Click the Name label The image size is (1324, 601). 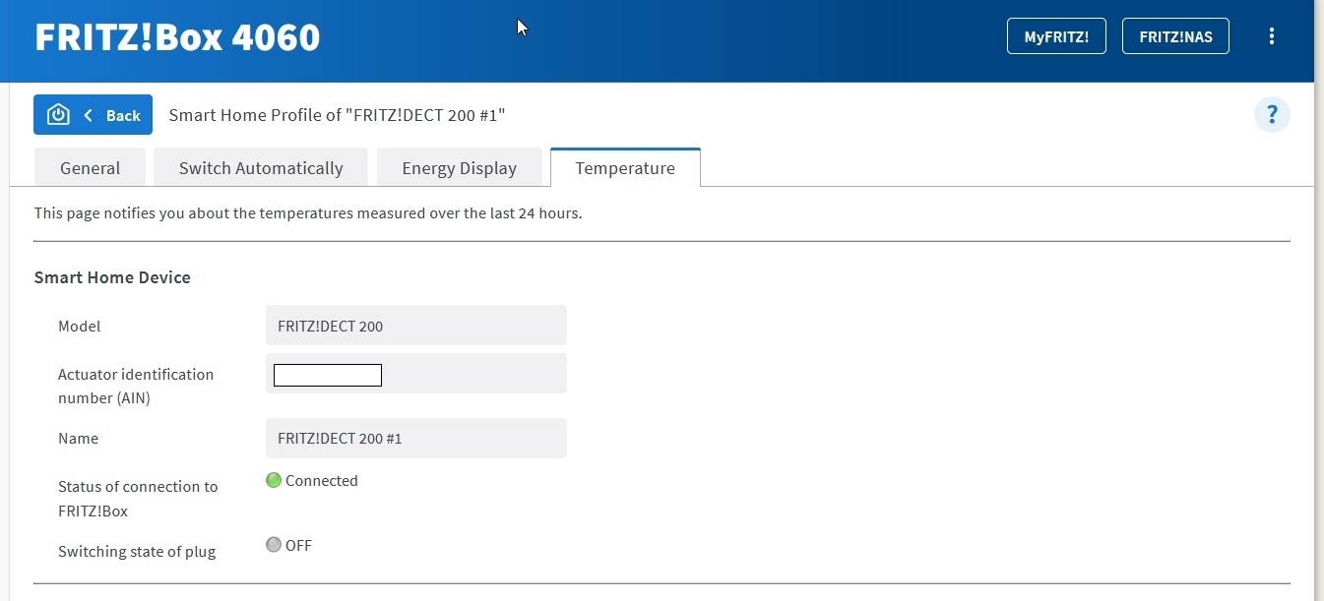click(78, 438)
